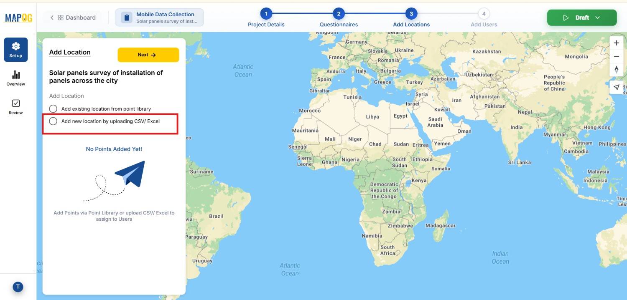
Task: Click the MAPOG logo
Action: 18,18
